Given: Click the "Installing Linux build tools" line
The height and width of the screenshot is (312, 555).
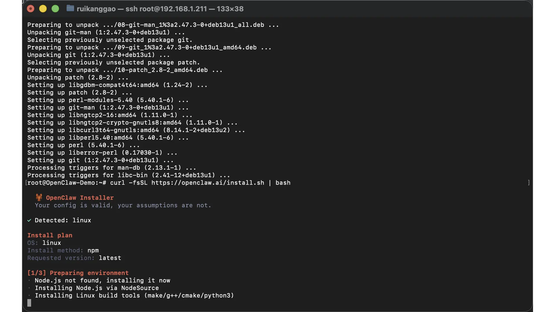Looking at the screenshot, I should (x=134, y=296).
